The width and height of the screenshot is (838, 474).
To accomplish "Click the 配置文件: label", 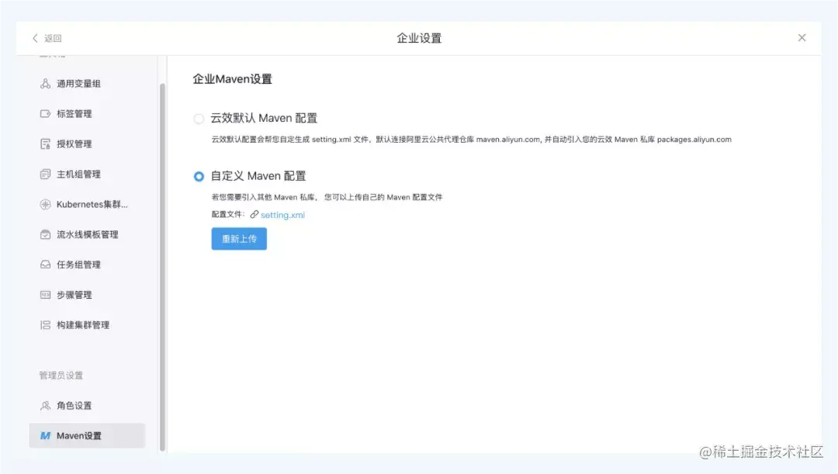I will 227,214.
